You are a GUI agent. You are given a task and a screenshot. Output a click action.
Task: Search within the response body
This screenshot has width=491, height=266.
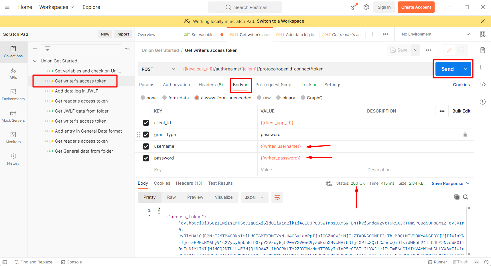[466, 197]
